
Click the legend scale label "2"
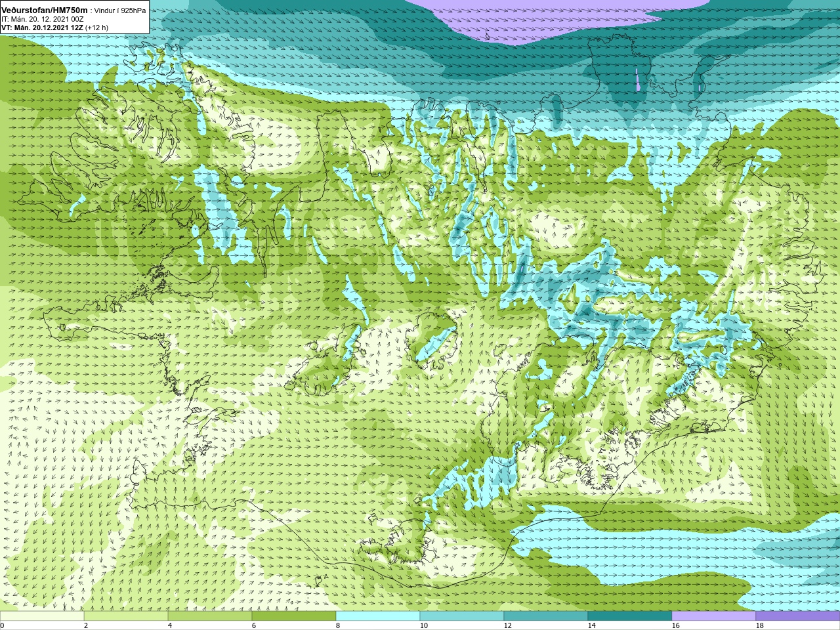[x=86, y=625]
